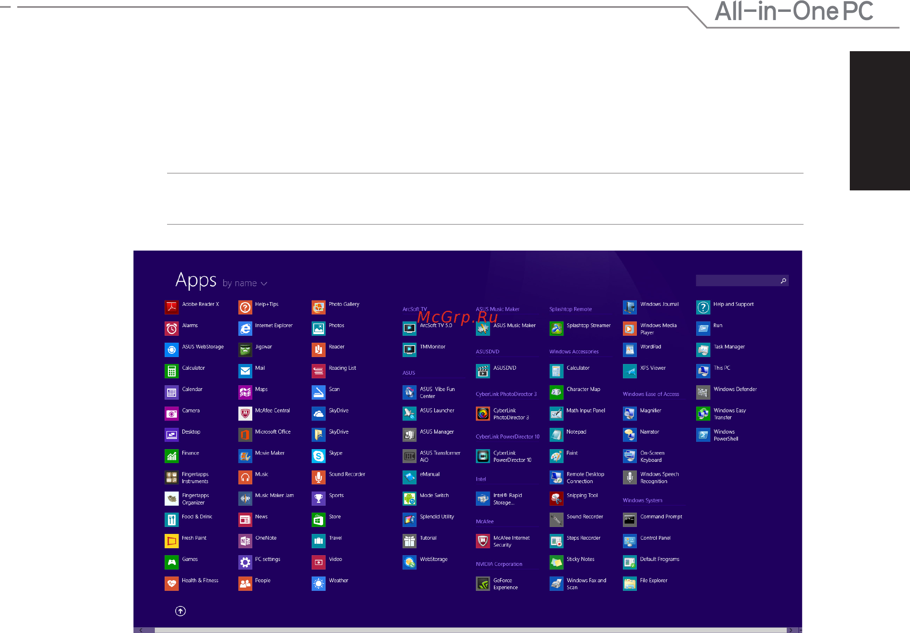Open the On-Screen Keyboard label

click(x=652, y=456)
